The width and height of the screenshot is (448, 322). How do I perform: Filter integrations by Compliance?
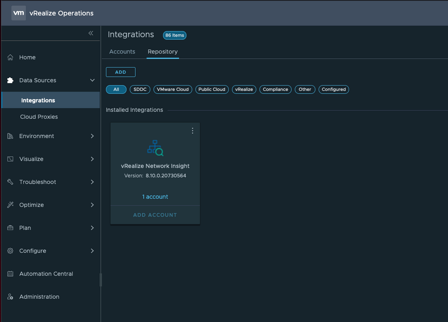(x=276, y=89)
